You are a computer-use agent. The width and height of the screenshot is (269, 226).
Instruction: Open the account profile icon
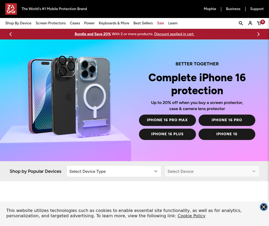(250, 23)
